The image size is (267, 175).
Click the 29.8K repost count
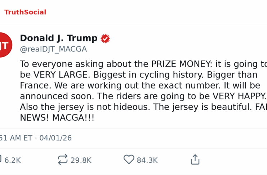pyautogui.click(x=81, y=160)
